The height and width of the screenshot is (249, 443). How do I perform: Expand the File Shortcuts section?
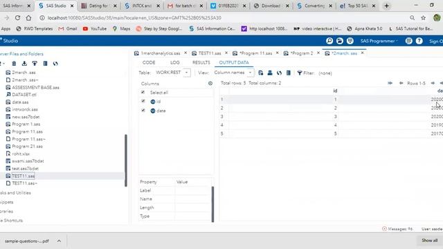coord(11,221)
